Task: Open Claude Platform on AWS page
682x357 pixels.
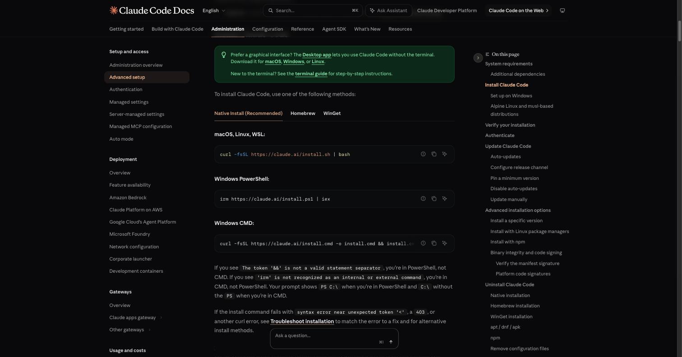Action: (136, 210)
